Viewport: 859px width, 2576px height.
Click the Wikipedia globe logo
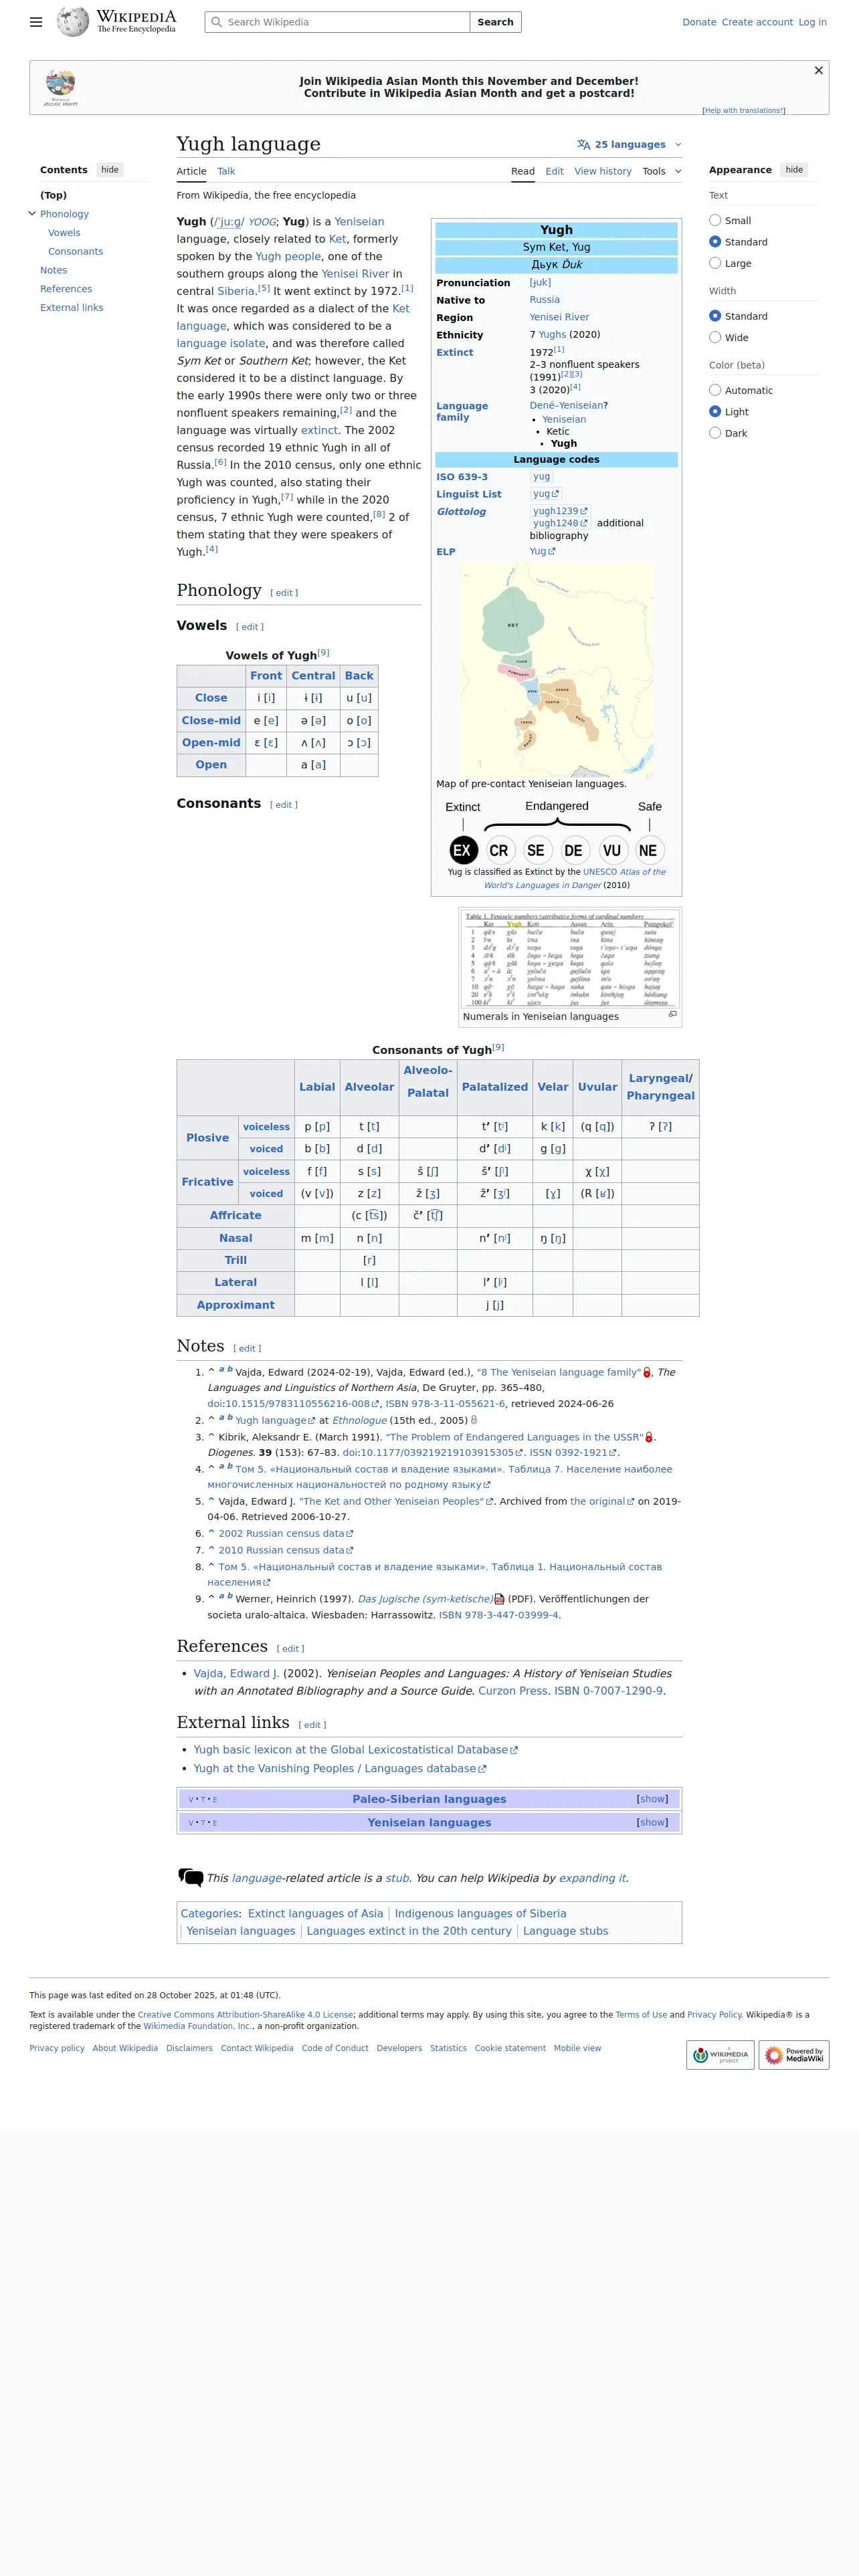(73, 21)
